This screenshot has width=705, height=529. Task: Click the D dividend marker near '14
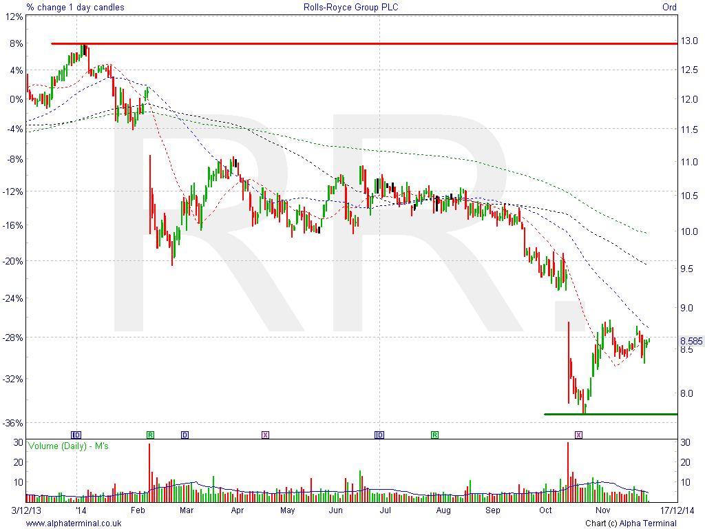coord(76,435)
